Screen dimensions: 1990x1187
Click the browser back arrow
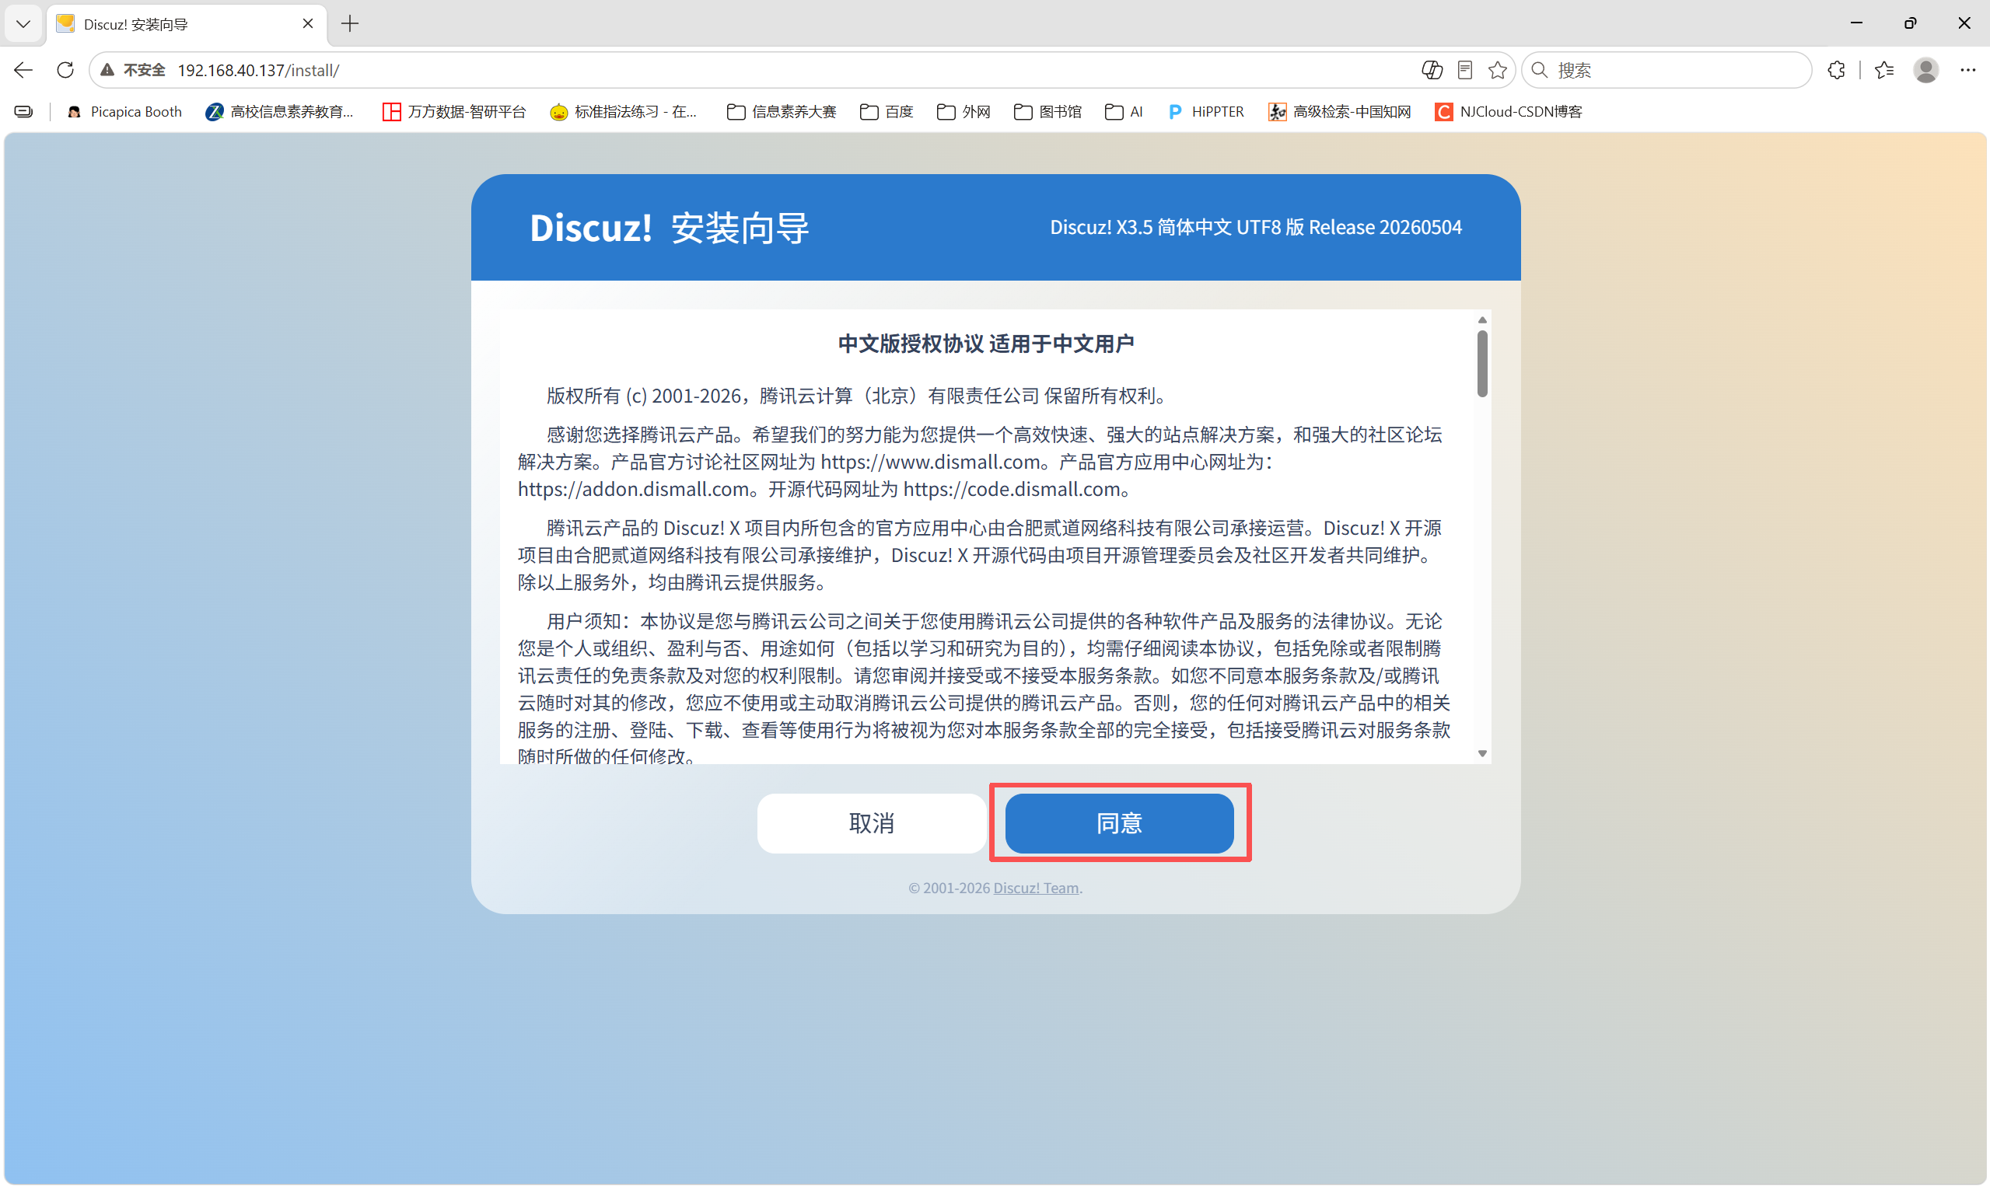tap(23, 71)
